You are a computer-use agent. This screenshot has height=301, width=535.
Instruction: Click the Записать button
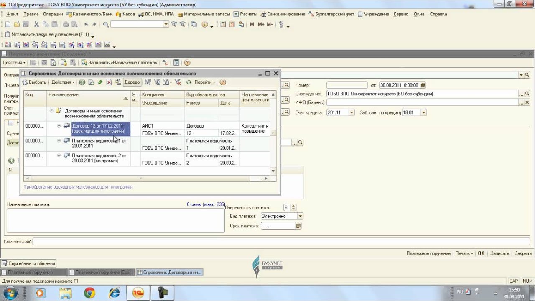pos(499,253)
